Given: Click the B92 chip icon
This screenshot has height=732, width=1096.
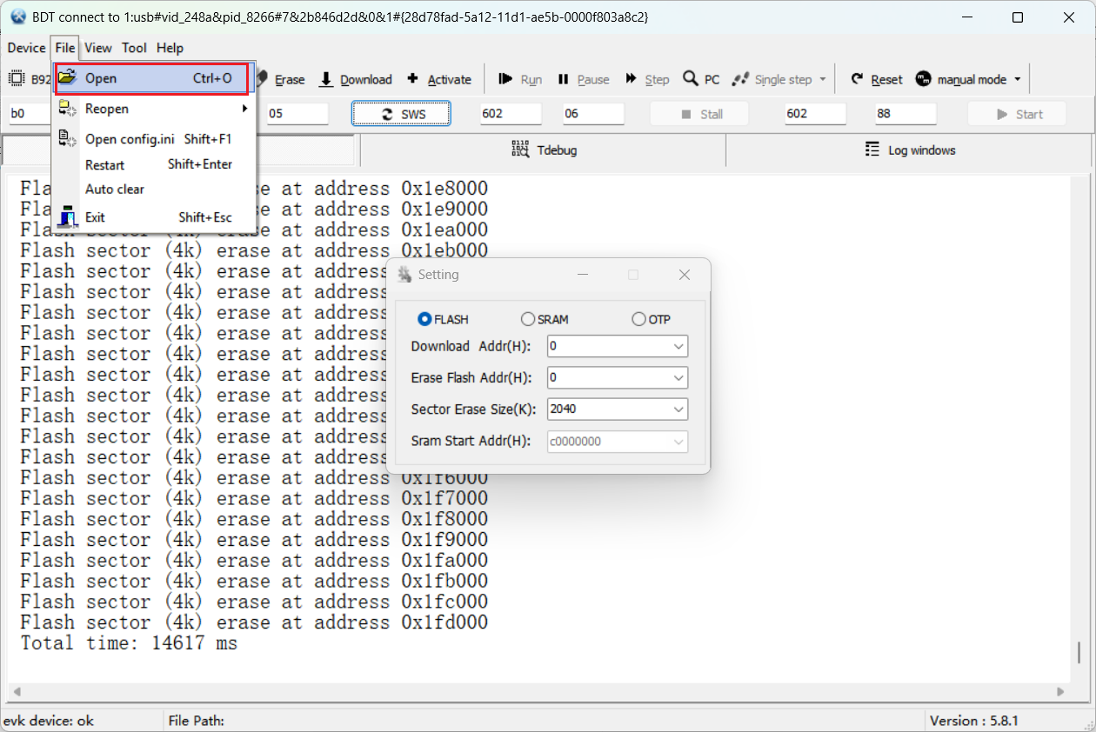Looking at the screenshot, I should (x=17, y=79).
